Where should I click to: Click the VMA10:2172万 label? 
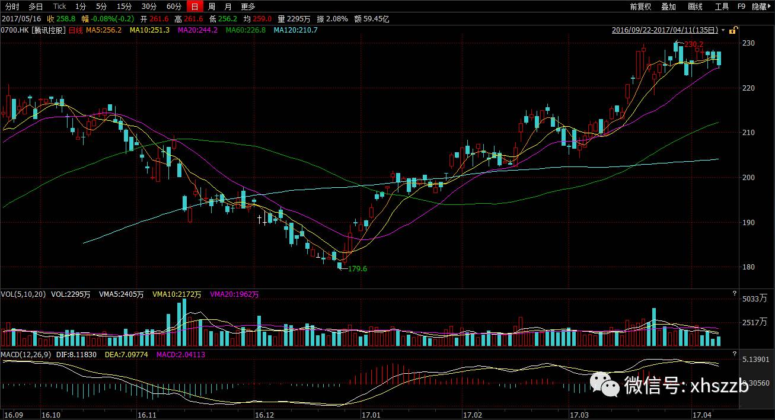177,294
